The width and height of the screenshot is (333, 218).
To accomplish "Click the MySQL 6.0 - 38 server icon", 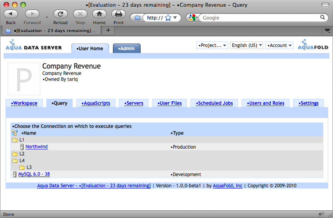I will (15, 174).
